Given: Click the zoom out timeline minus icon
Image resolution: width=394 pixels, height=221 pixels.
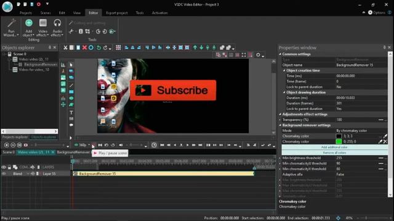Looking at the screenshot, I should [x=13, y=145].
